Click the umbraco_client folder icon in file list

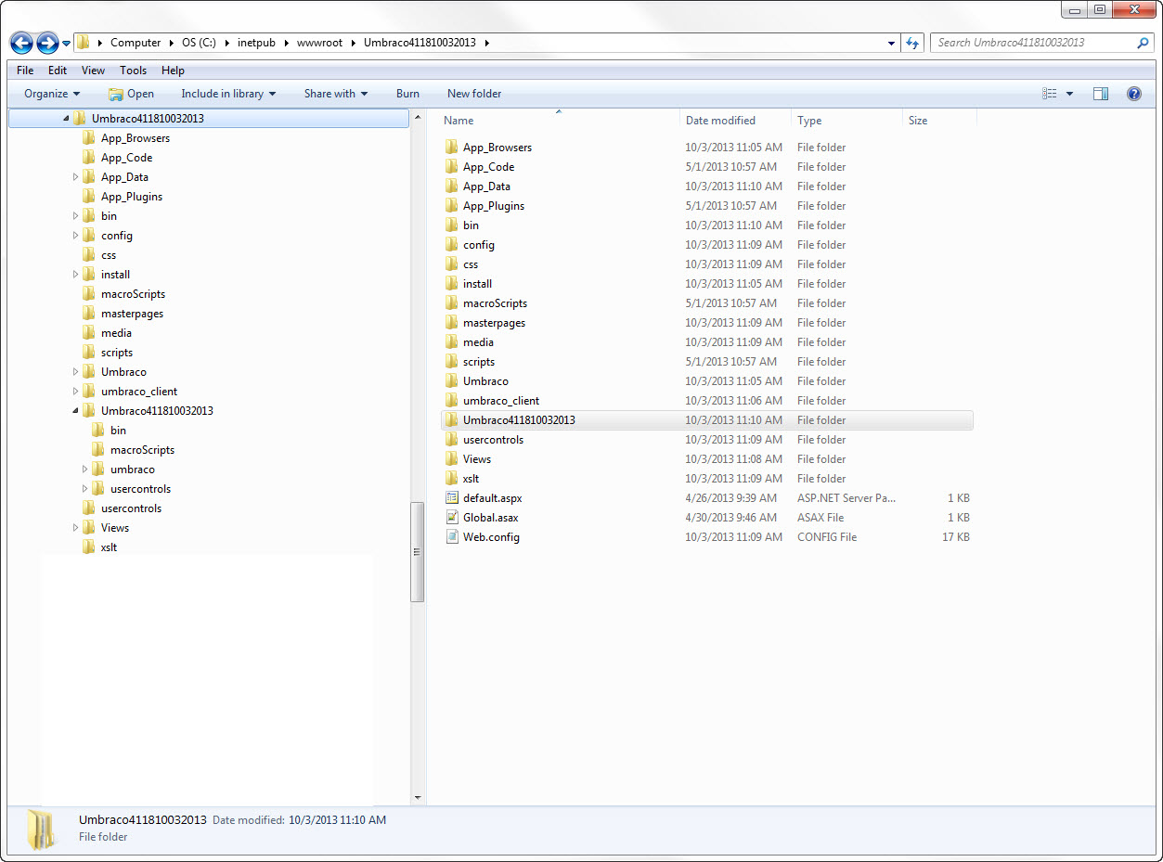tap(452, 401)
